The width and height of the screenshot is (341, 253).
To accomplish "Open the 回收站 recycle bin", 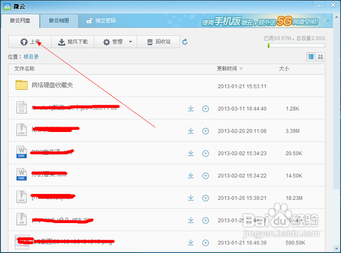I will pos(158,41).
